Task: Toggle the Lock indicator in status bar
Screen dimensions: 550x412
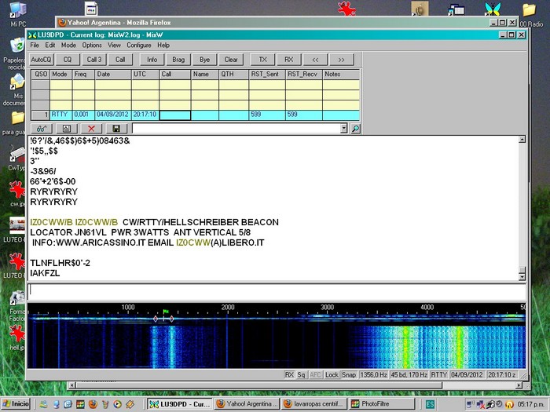Action: [332, 375]
